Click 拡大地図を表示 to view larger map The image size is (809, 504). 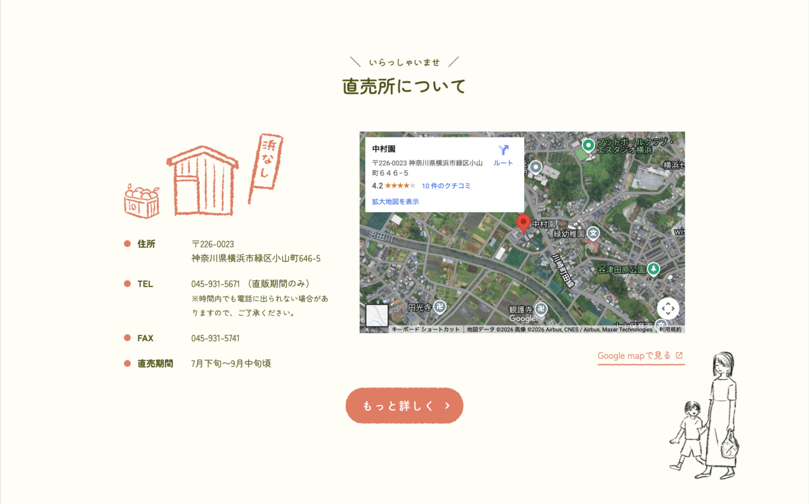coord(395,202)
